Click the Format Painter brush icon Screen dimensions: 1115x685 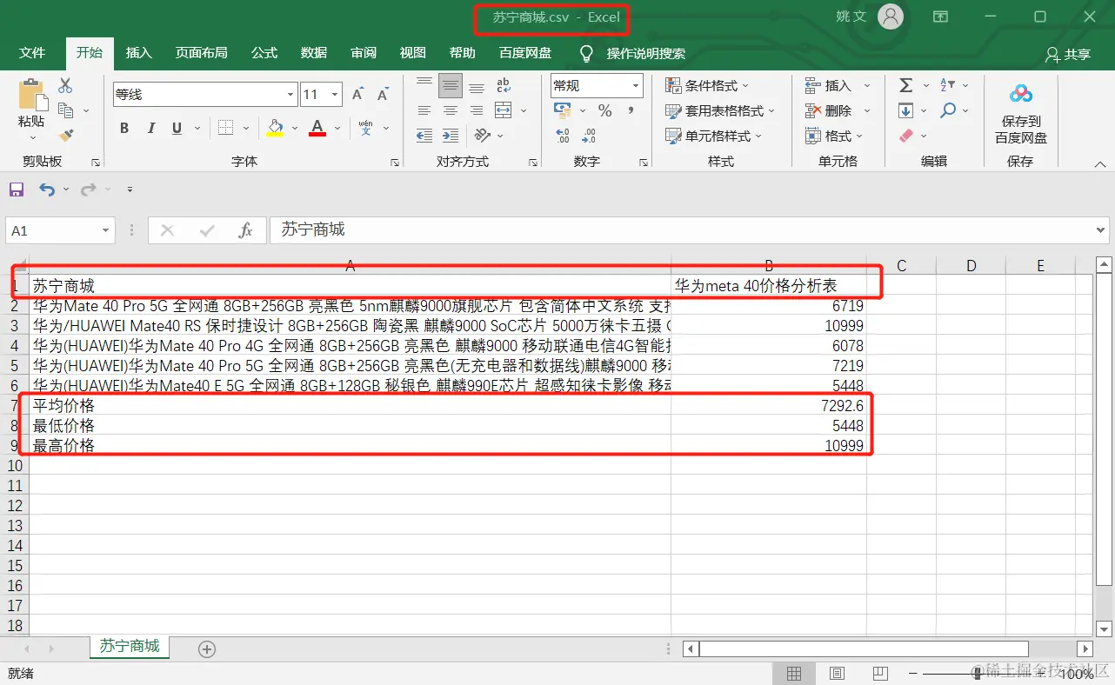(65, 135)
